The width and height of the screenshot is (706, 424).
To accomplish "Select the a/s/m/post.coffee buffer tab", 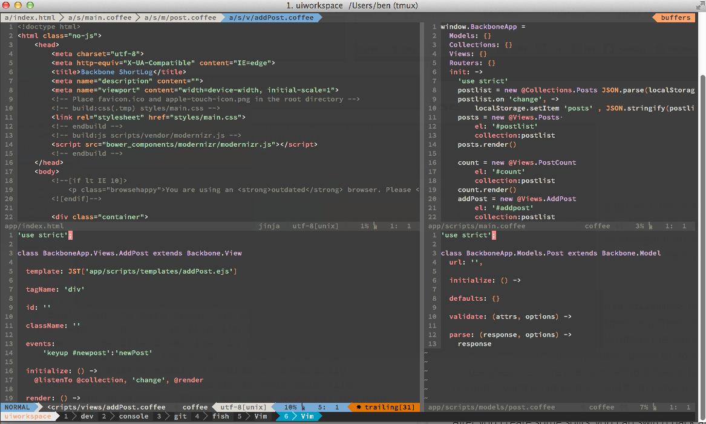I will coord(180,18).
